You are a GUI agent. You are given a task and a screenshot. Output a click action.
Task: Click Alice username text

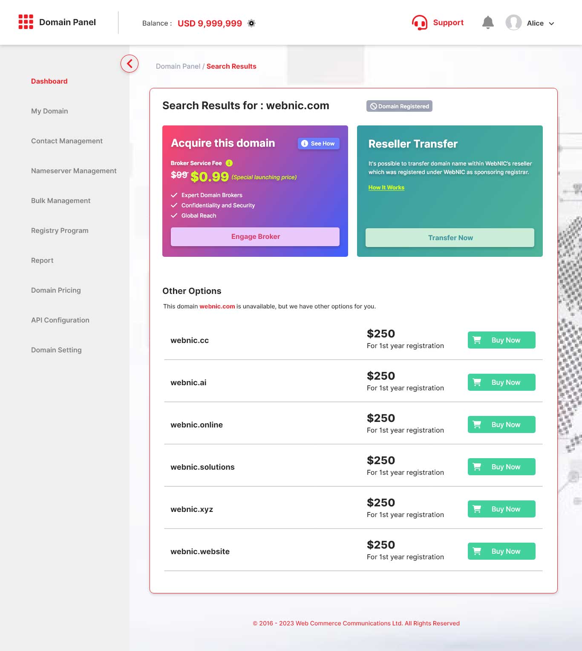click(535, 23)
